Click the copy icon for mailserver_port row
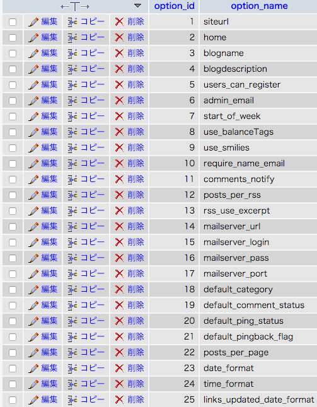The image size is (317, 407). 72,274
